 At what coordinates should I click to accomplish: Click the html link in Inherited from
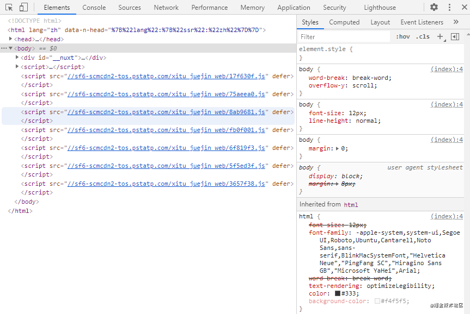[351, 205]
